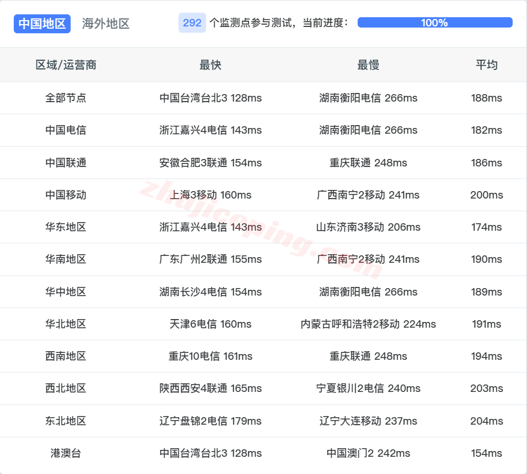Click the 最快 column header
The width and height of the screenshot is (527, 474).
click(x=210, y=65)
